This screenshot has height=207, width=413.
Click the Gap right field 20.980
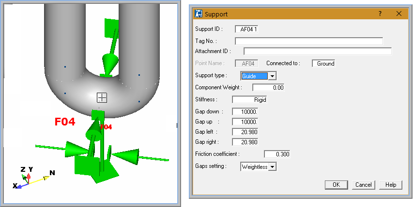tap(245, 142)
